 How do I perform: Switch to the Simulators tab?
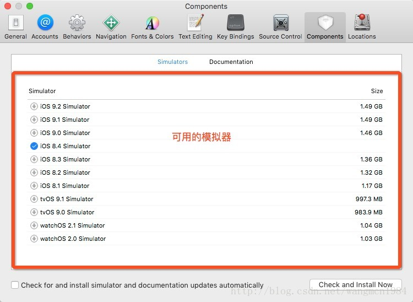tap(172, 62)
